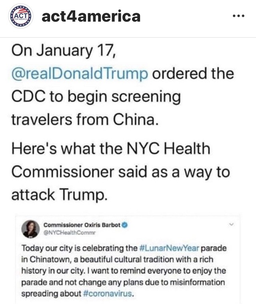256x304 pixels.
Task: Tap the embedded tweet body text
Action: (124, 271)
